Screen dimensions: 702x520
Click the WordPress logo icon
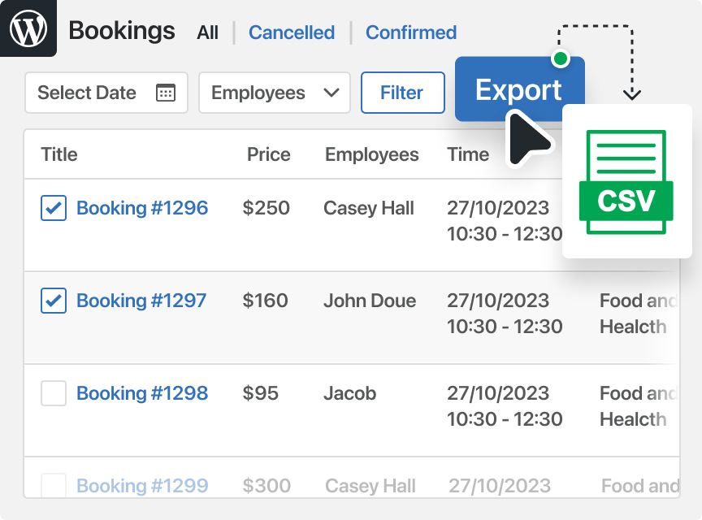click(x=28, y=28)
